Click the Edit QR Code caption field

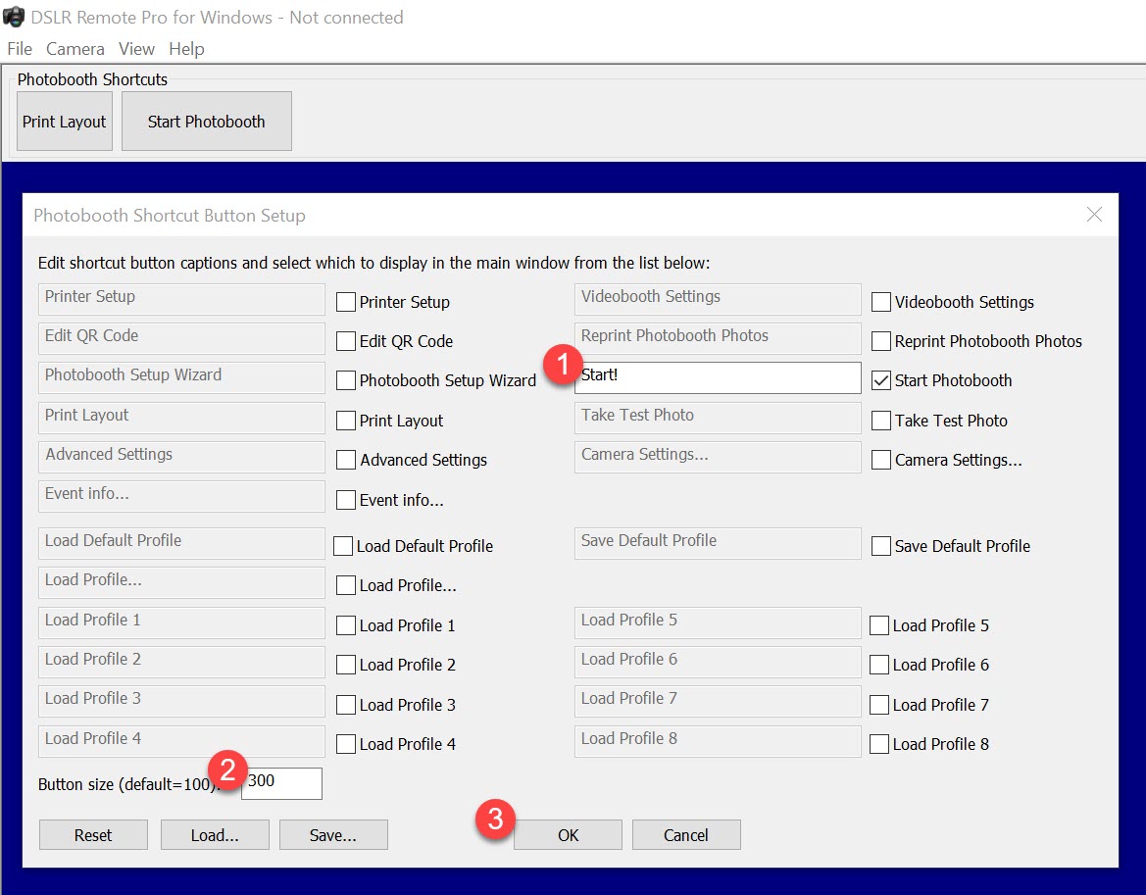click(x=181, y=338)
